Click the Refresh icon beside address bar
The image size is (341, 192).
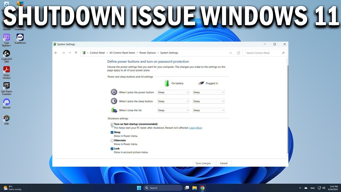238,53
